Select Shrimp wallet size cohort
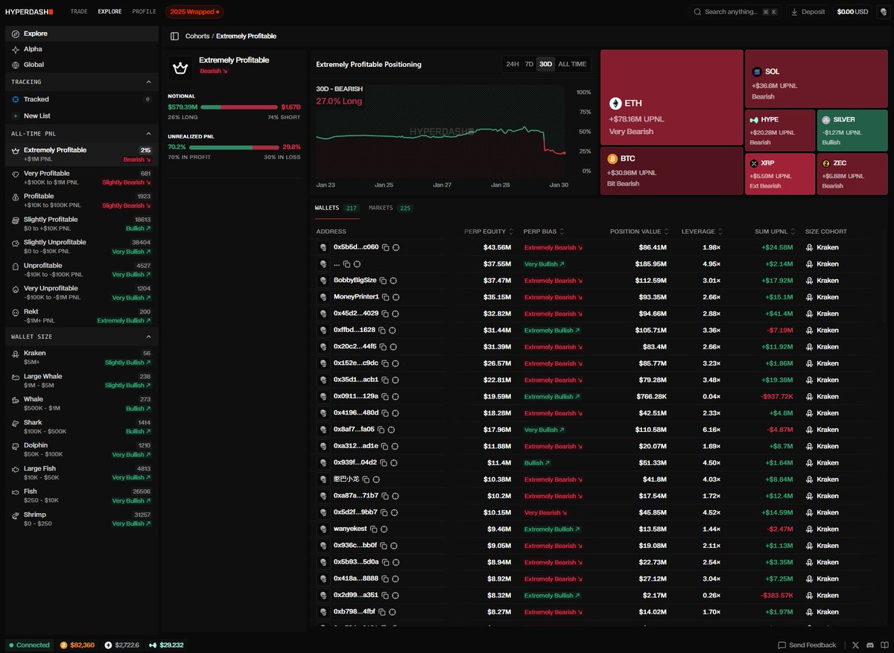894x653 pixels. (x=80, y=519)
